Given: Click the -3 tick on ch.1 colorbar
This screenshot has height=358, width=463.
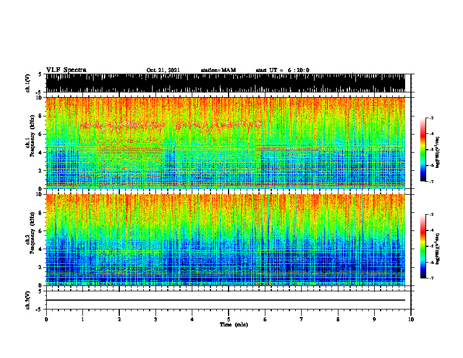Looking at the screenshot, I should [431, 118].
